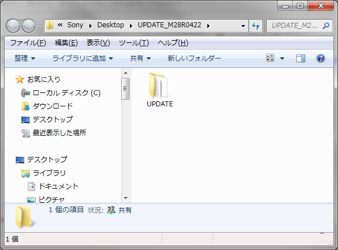Click the refresh icon beside address bar
Image resolution: width=338 pixels, height=250 pixels.
click(256, 26)
